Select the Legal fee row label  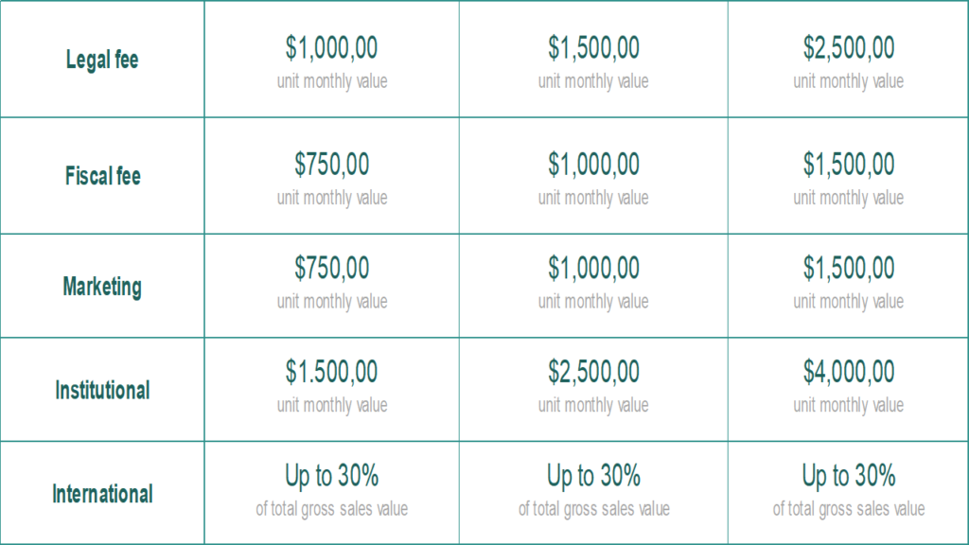tap(102, 60)
